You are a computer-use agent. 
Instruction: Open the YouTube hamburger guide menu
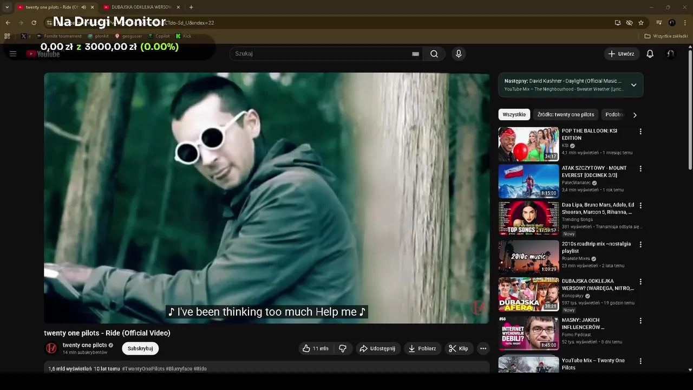(13, 54)
